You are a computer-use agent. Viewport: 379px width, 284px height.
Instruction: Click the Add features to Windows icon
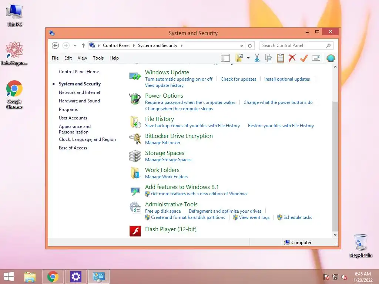click(135, 191)
